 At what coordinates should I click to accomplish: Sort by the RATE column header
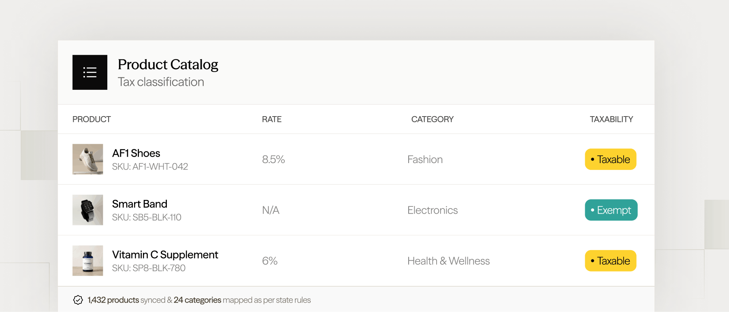272,119
